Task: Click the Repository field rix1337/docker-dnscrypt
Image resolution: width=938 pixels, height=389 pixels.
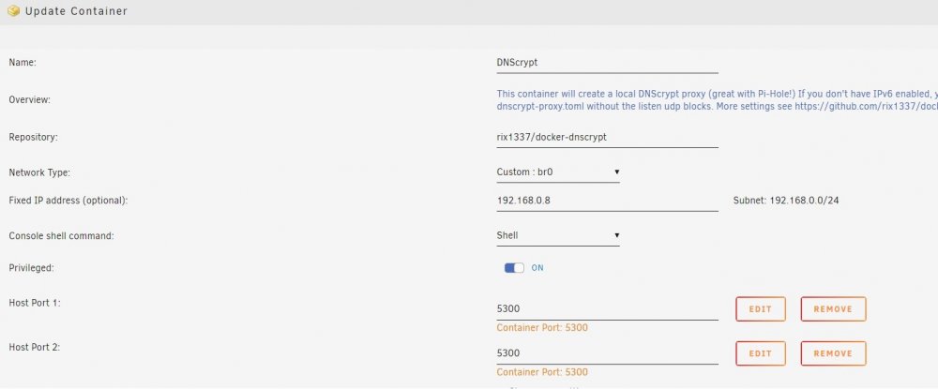Action: (x=607, y=138)
